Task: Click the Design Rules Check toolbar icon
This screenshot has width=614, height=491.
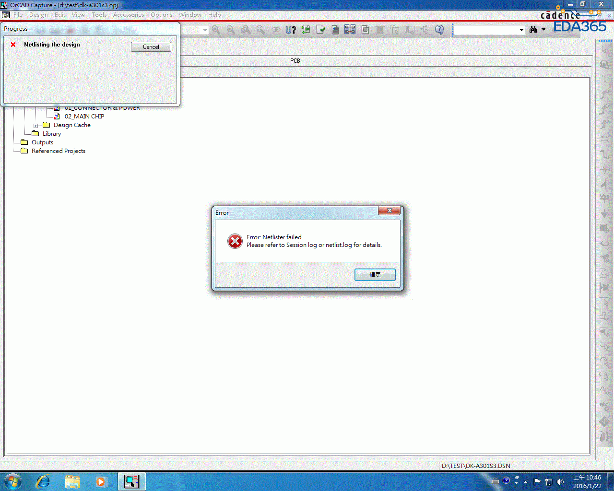Action: (x=320, y=30)
